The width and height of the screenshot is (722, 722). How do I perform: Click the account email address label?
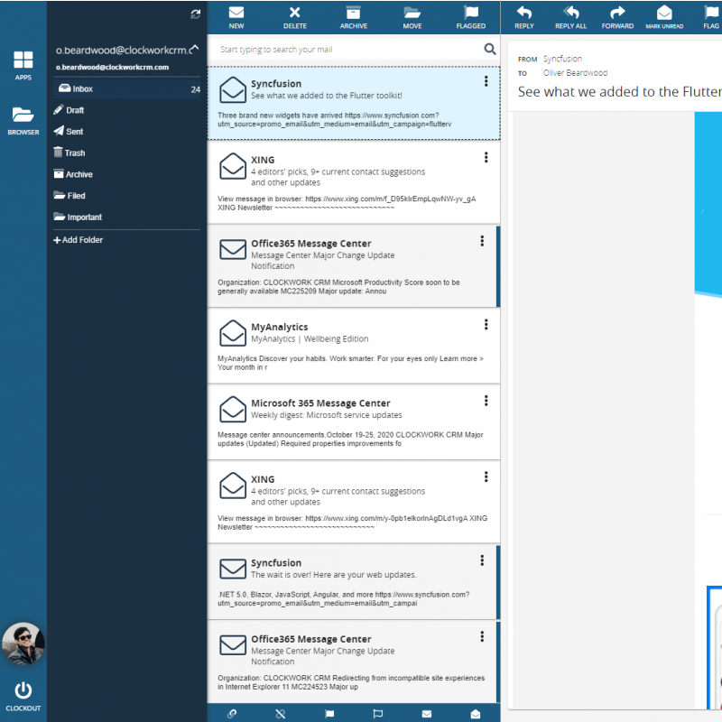point(112,67)
